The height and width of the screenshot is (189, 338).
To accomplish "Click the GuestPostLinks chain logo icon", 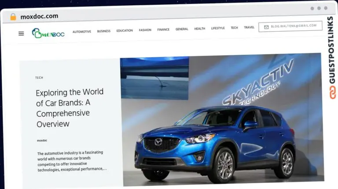I will (x=331, y=93).
